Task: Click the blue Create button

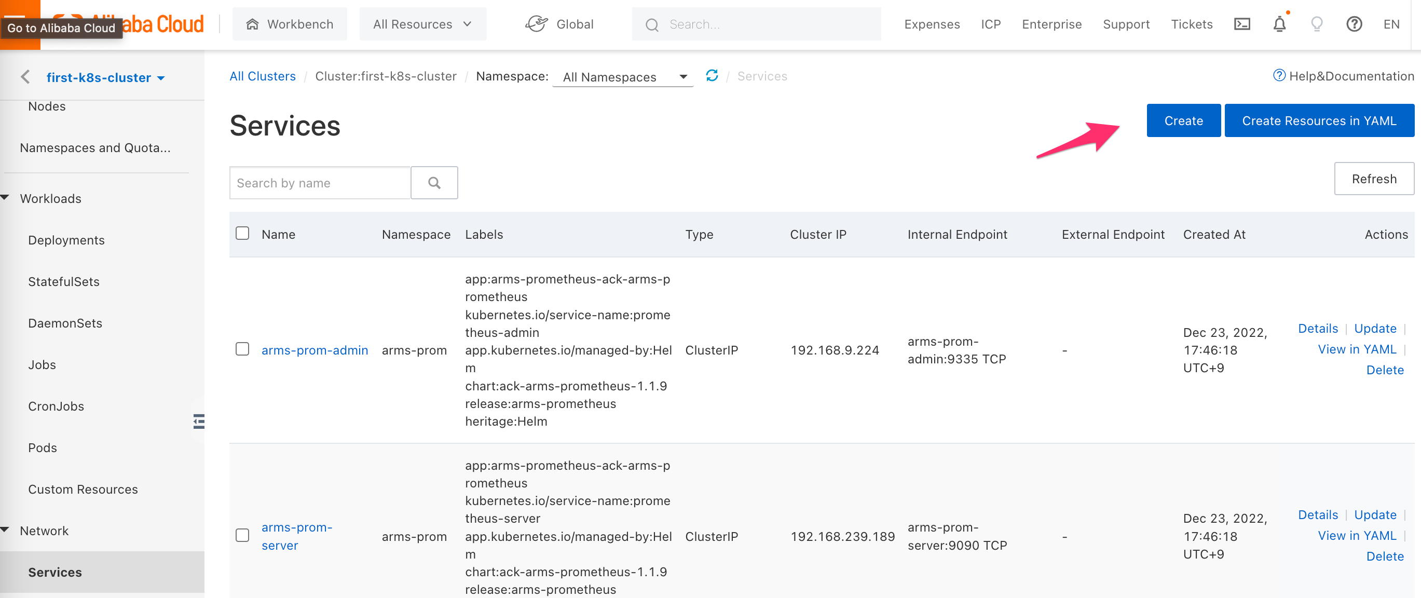Action: coord(1183,121)
